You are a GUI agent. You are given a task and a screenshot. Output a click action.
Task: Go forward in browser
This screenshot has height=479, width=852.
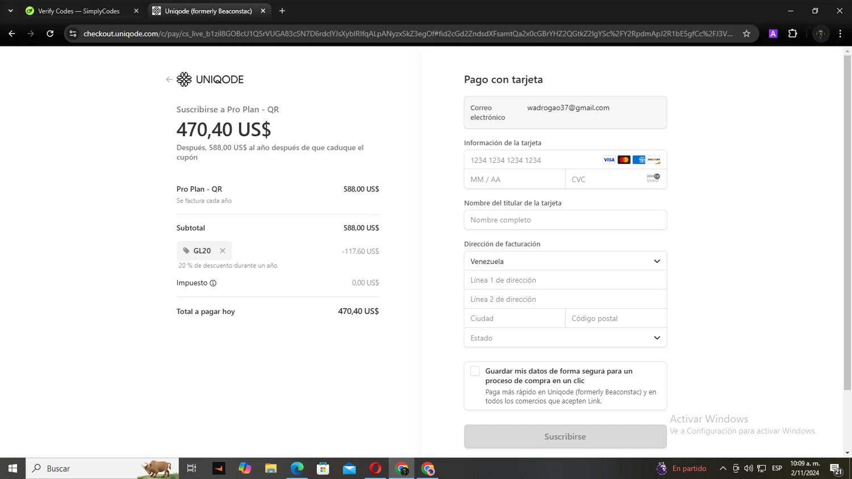point(31,34)
